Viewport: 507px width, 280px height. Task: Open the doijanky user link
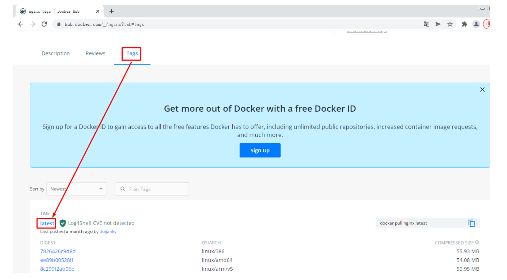point(108,232)
